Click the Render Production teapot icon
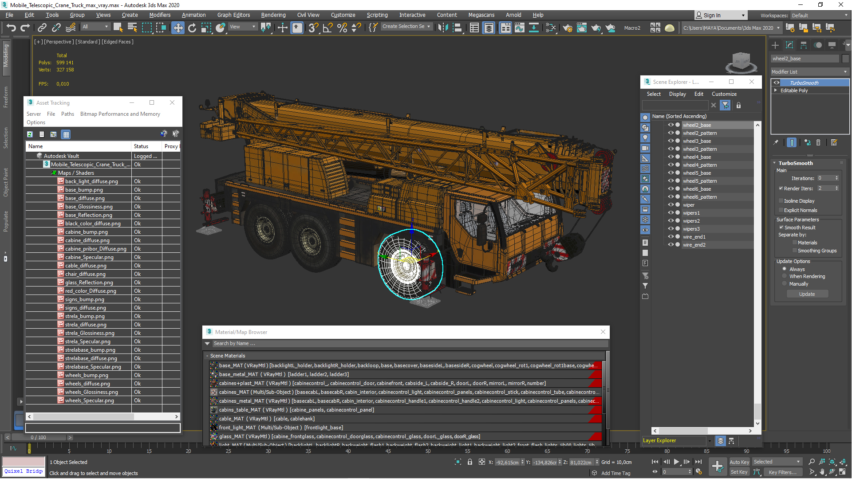Viewport: 852px width, 479px height. click(596, 28)
